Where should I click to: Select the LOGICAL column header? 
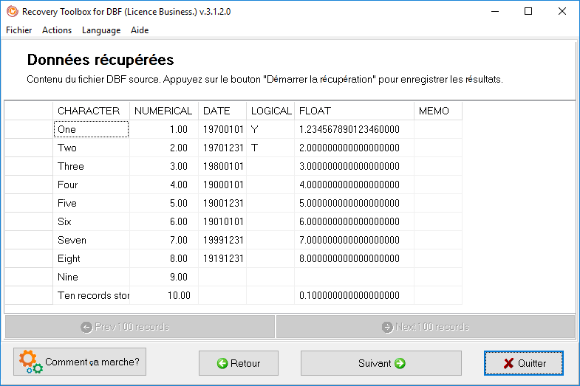coord(270,111)
